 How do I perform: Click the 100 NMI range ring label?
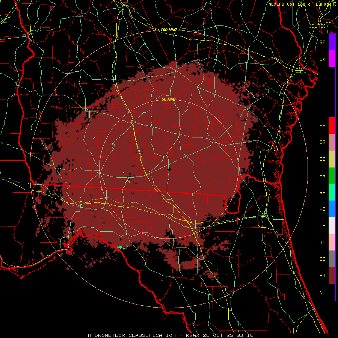(x=169, y=30)
